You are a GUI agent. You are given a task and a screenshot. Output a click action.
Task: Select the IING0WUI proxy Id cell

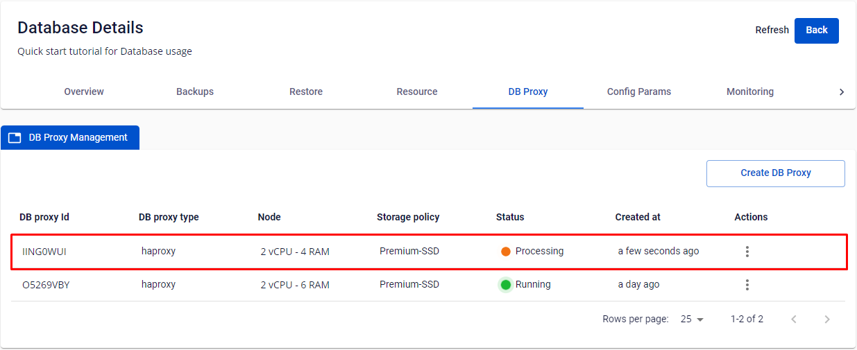coord(44,252)
